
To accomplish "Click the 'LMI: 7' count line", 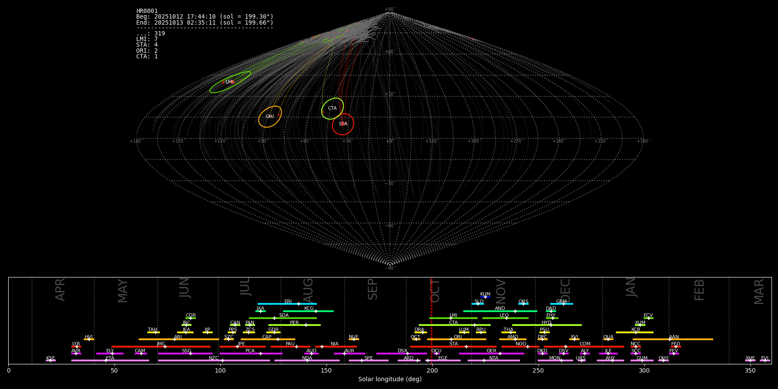I will click(147, 39).
